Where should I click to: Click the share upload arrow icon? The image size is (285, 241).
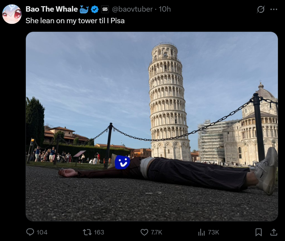click(274, 232)
